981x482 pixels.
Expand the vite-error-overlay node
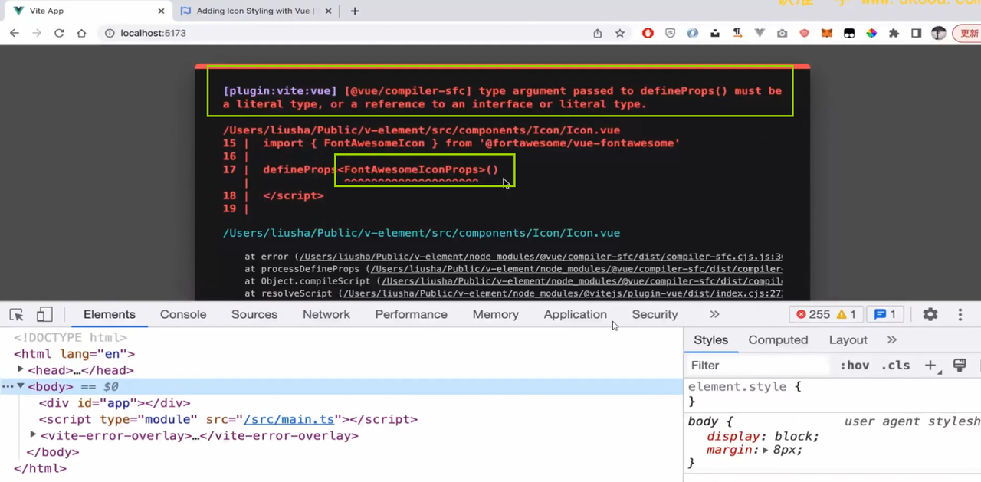(x=33, y=434)
